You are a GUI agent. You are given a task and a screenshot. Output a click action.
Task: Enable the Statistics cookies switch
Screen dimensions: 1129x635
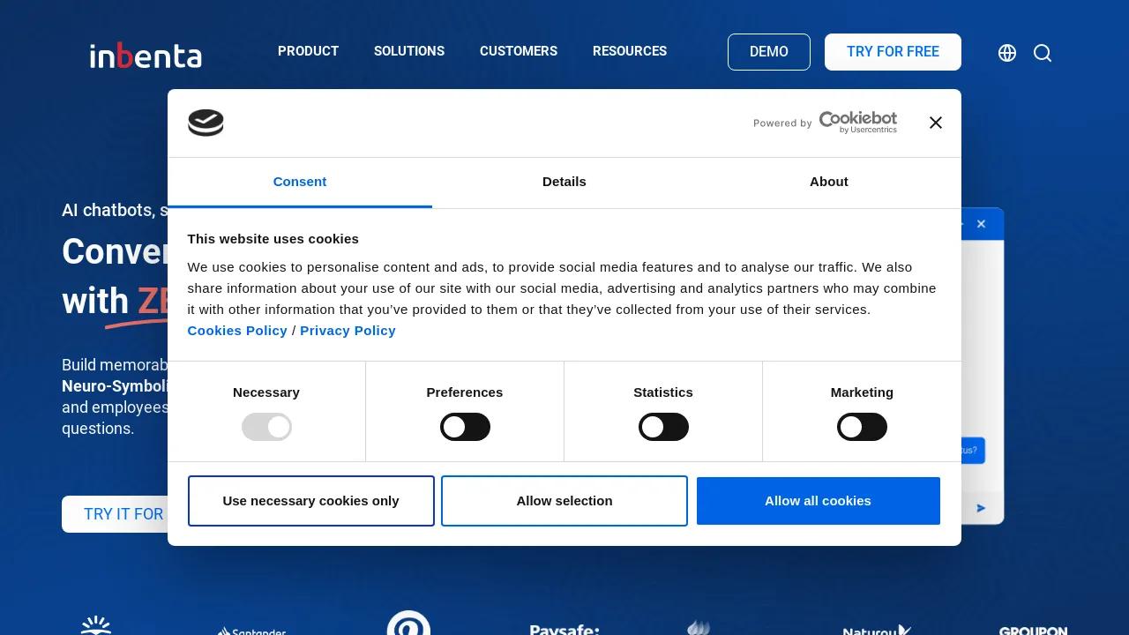[663, 427]
